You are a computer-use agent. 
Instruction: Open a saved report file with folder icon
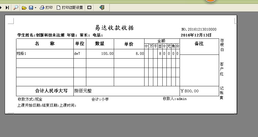(24, 8)
